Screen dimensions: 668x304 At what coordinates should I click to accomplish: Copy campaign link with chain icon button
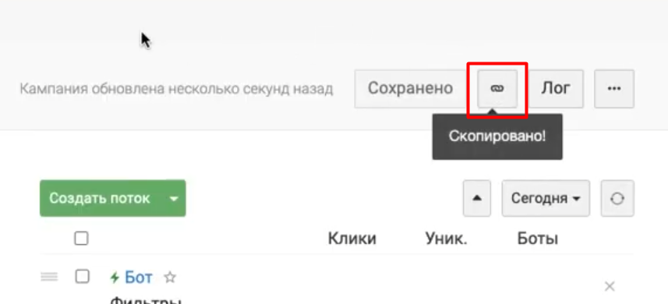(x=497, y=89)
